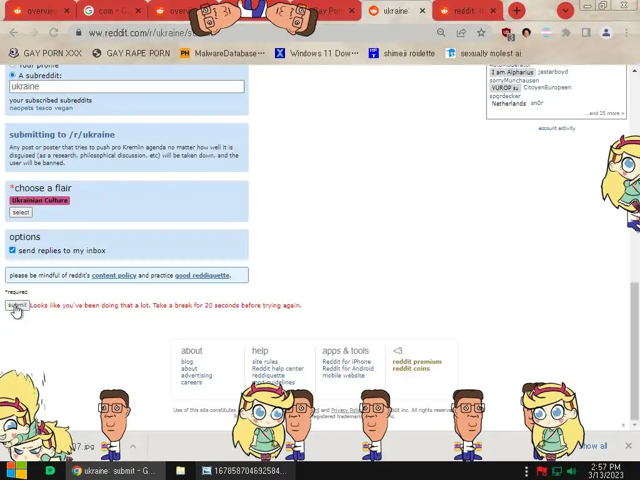Open the MalwareDatabase bookmark

223,54
